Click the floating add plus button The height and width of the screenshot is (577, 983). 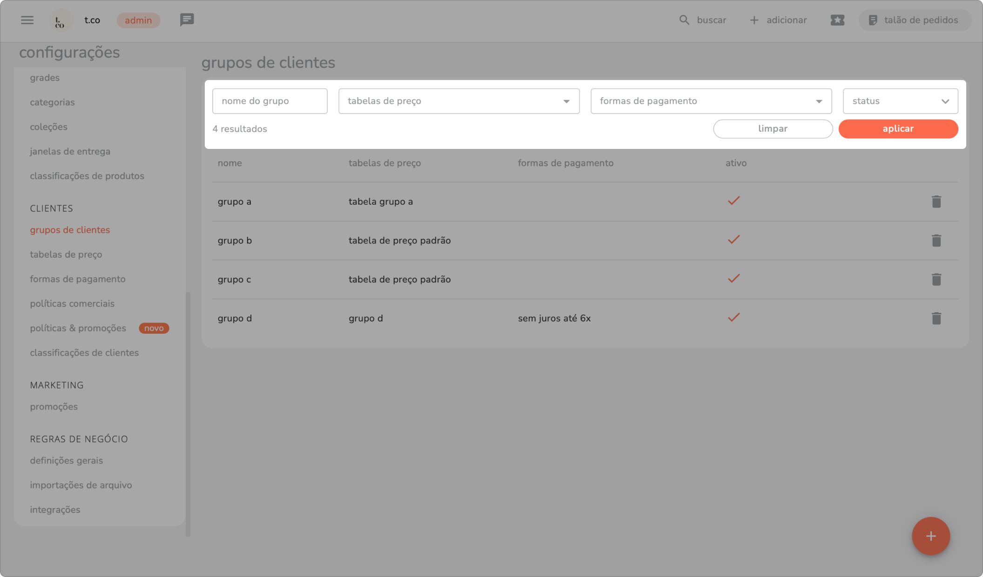pos(930,536)
